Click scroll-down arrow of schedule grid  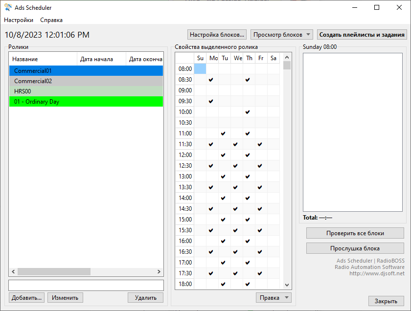287,285
